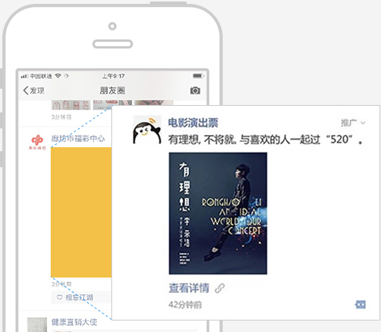Screen dimensions: 381x332
Task: Open the penguin avatar of 电影演出票
Action: 147,130
